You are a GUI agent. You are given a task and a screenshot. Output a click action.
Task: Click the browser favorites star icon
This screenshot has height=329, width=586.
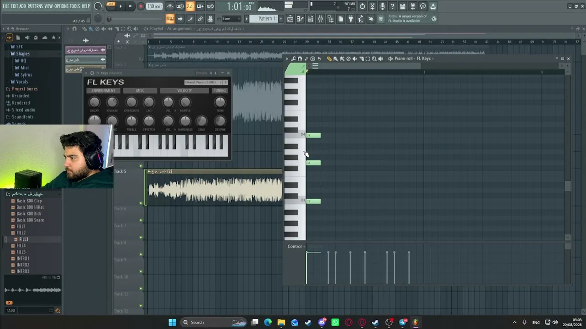pos(53,37)
